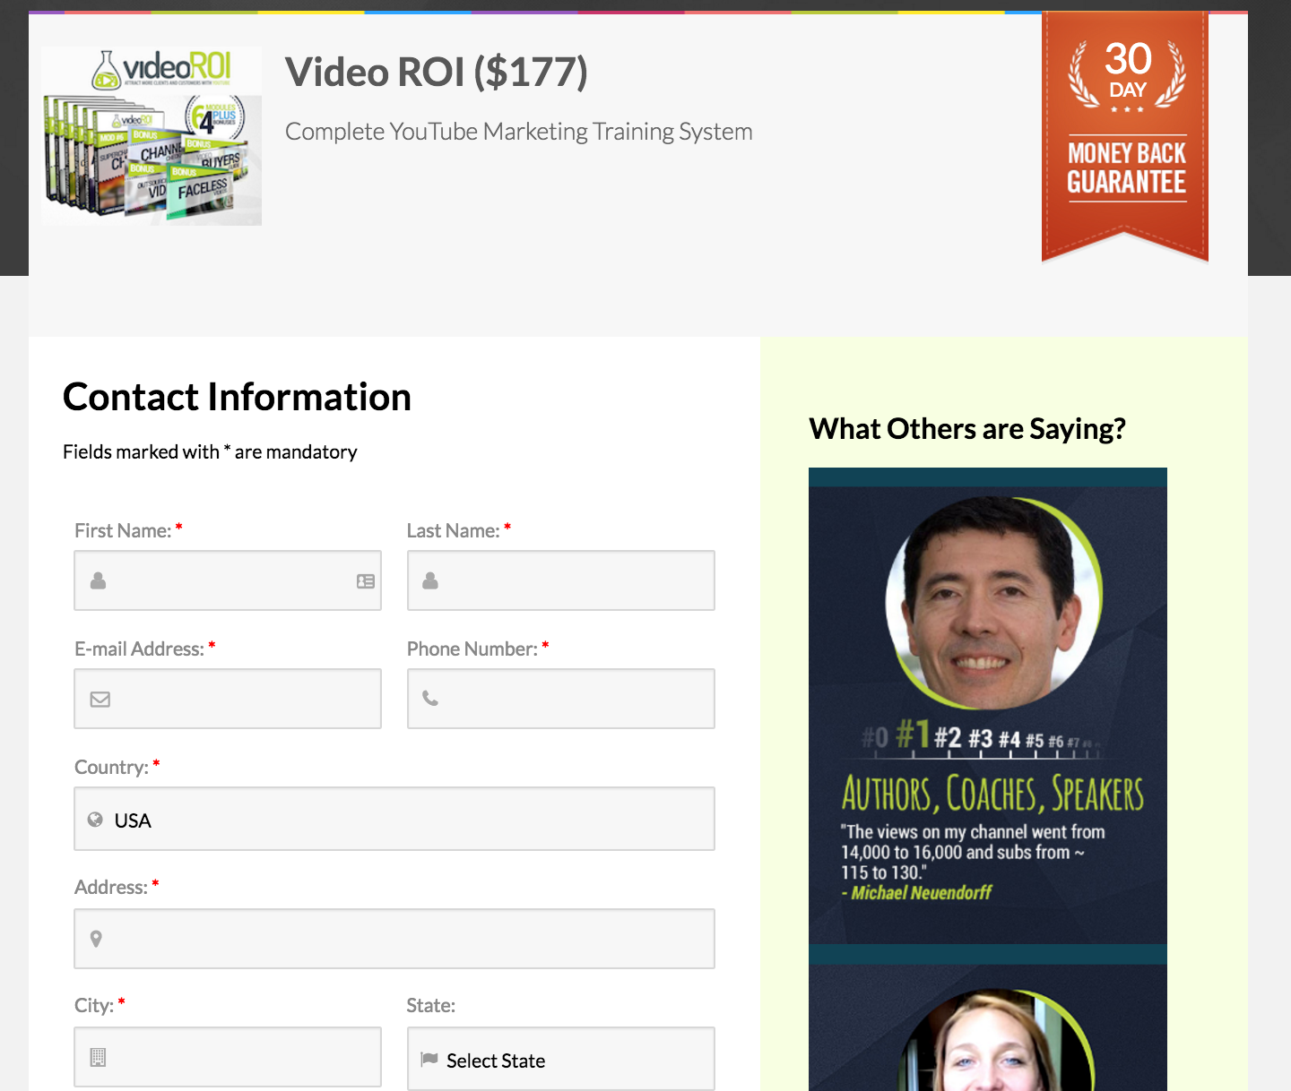Click the 'Last Name:' label
This screenshot has height=1091, width=1291.
click(454, 530)
